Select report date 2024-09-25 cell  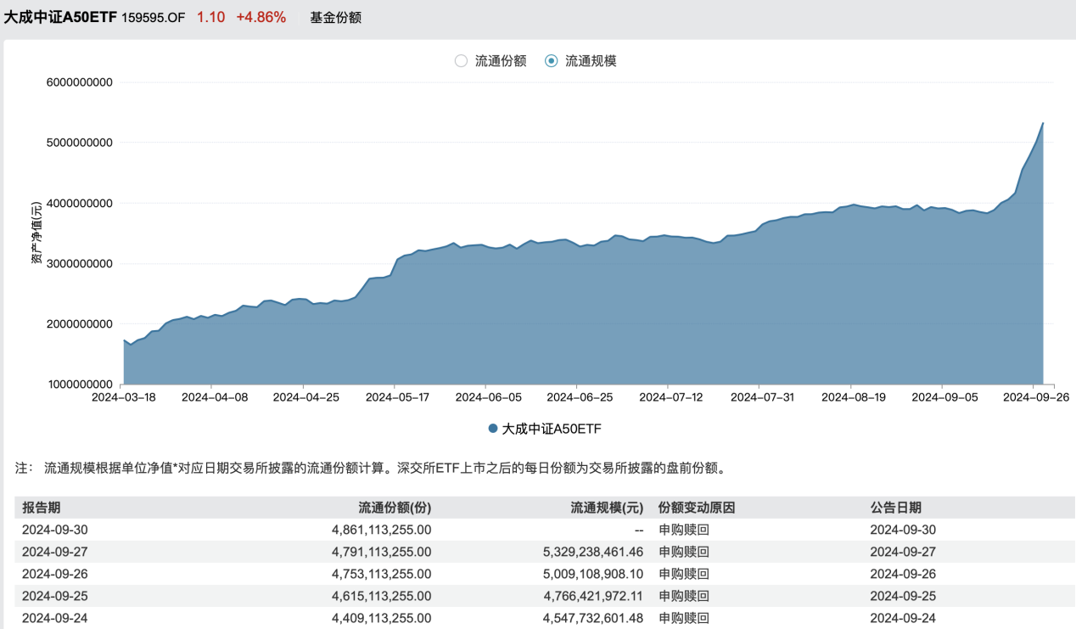pos(54,596)
